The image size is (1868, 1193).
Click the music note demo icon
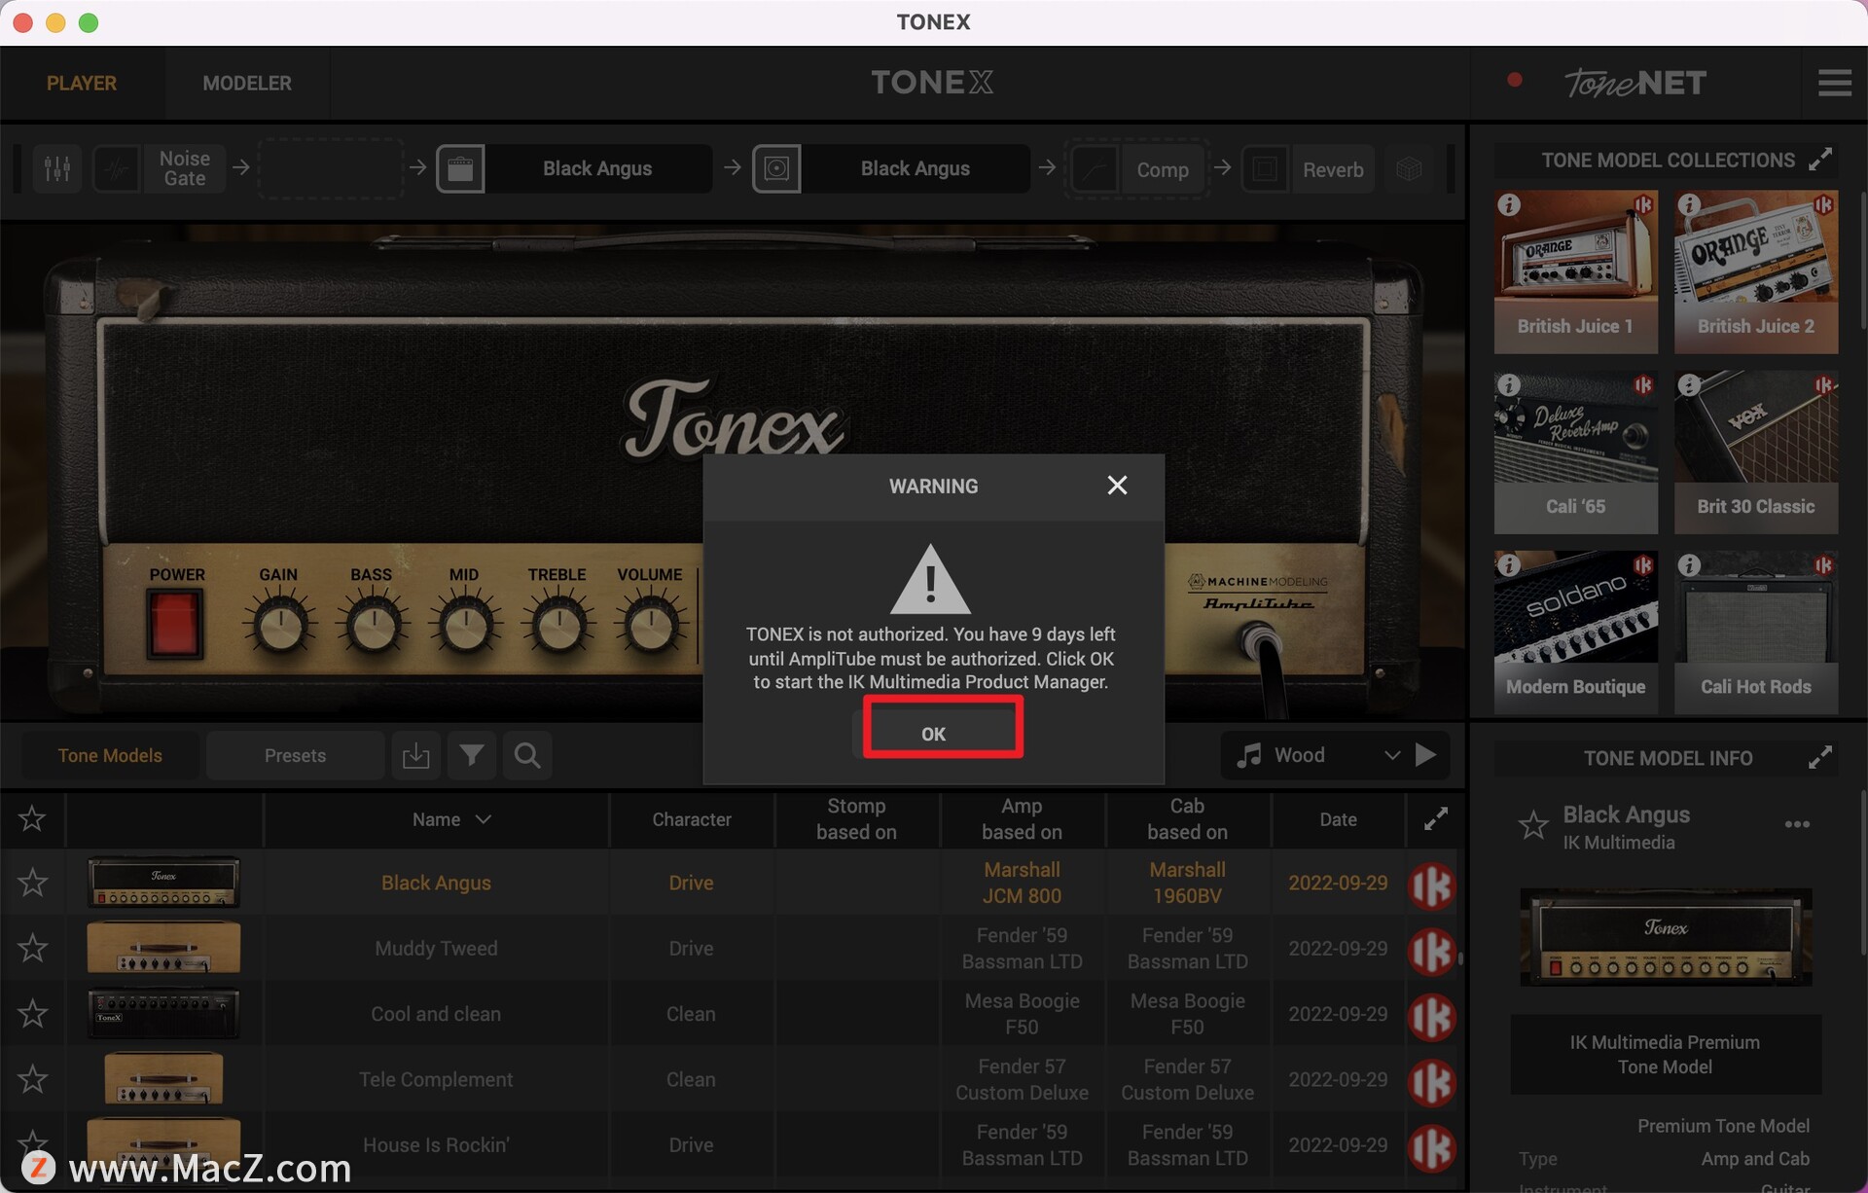coord(1249,755)
